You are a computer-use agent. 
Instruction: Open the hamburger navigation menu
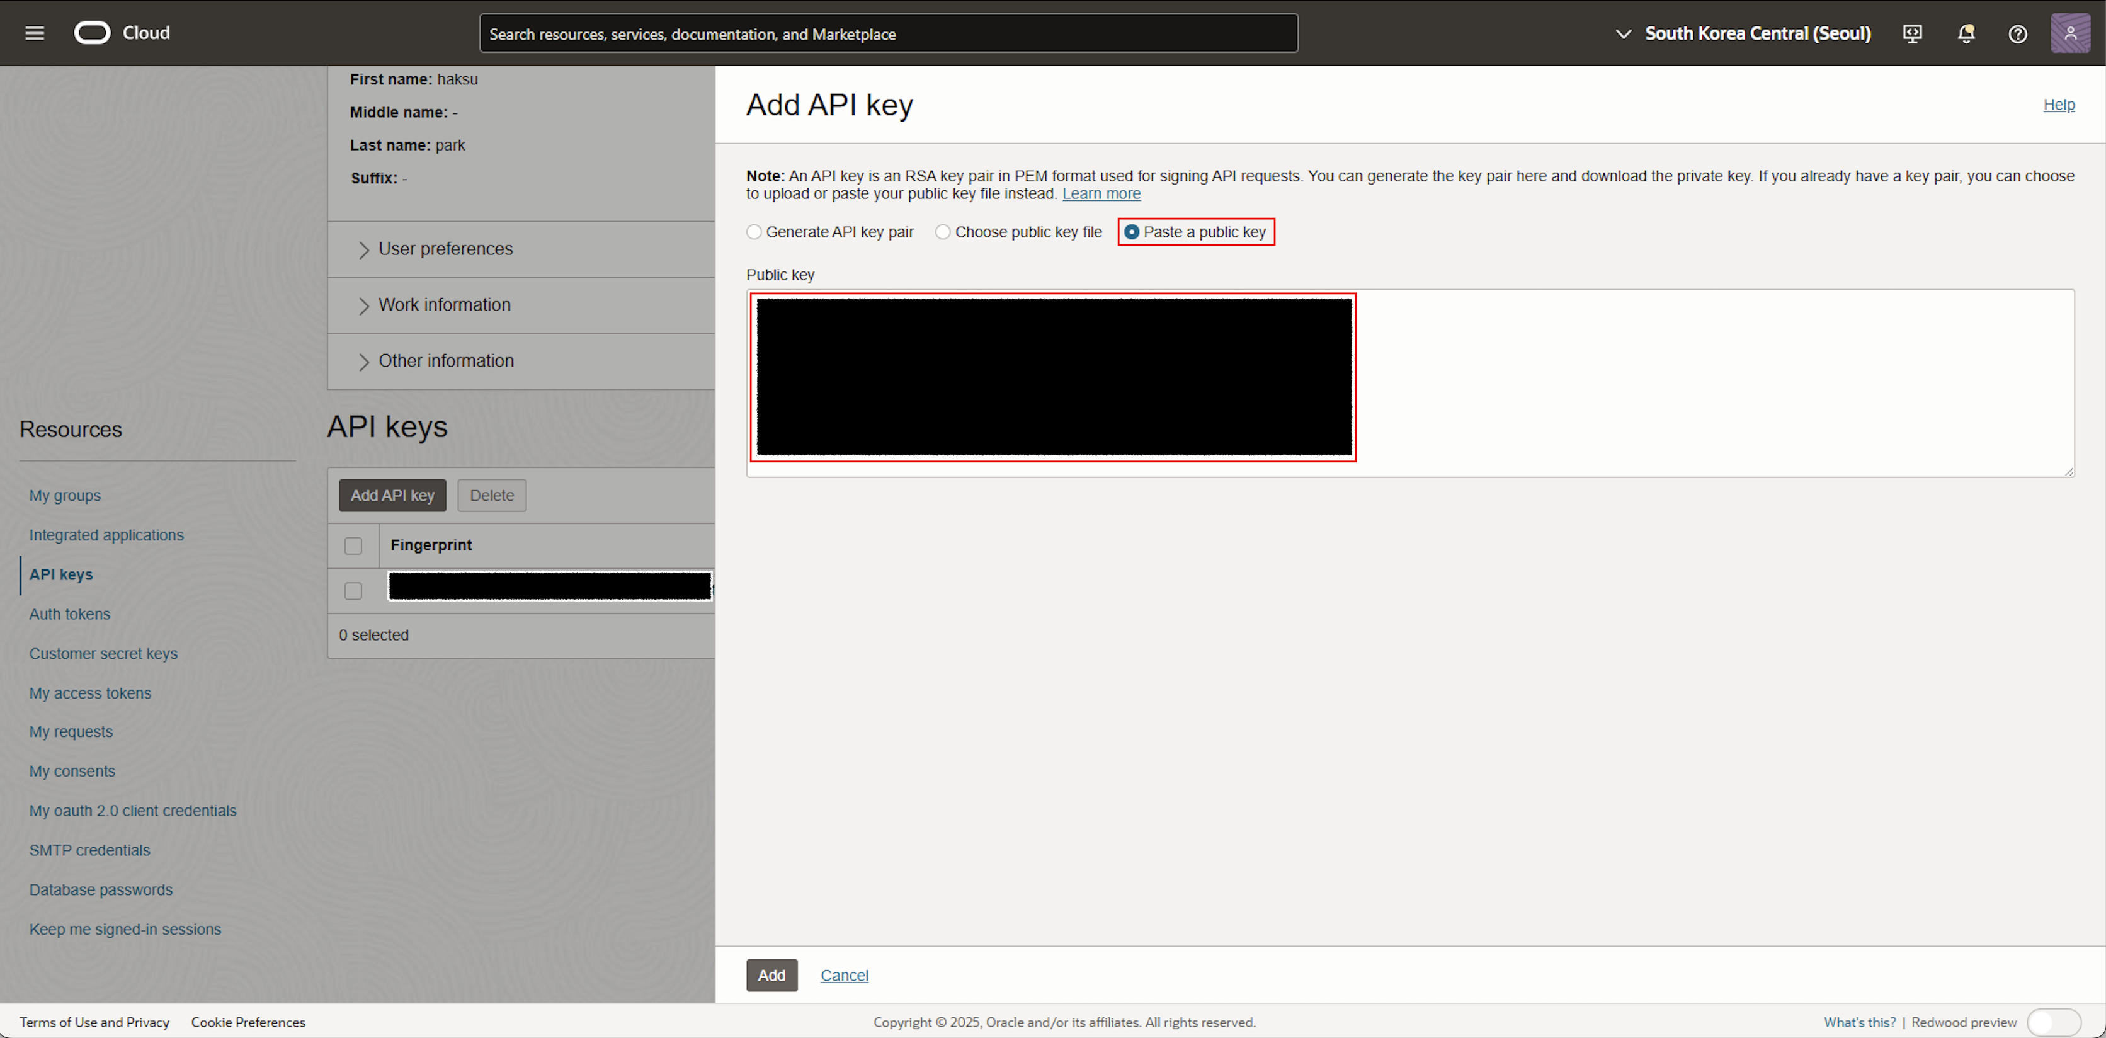pyautogui.click(x=35, y=33)
